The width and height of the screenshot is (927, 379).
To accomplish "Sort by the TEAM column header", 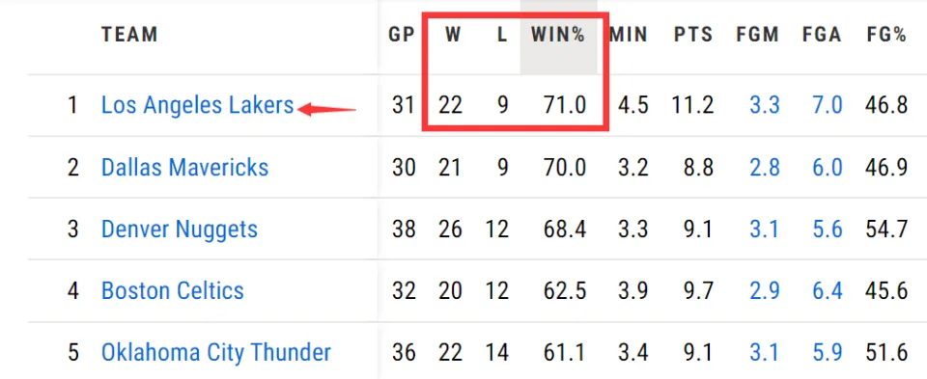I will tap(129, 35).
